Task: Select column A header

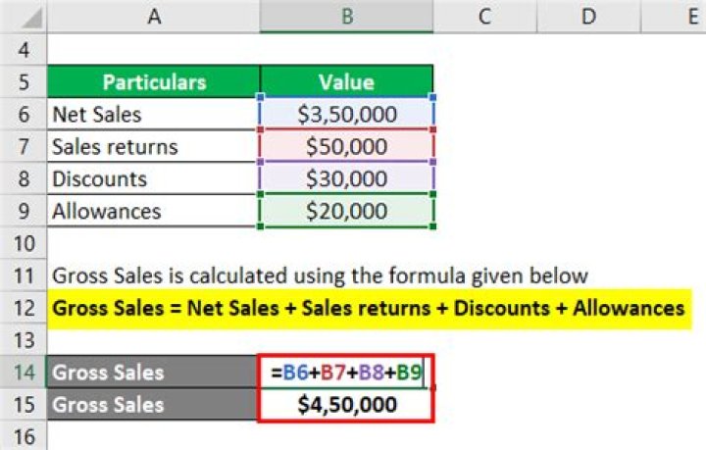Action: (154, 16)
